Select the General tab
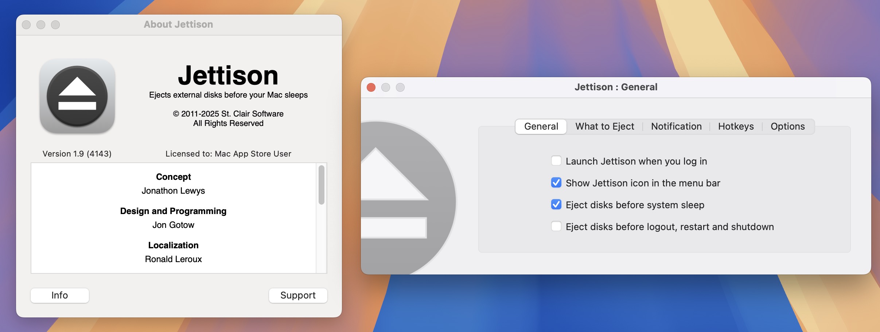This screenshot has width=880, height=332. click(x=541, y=126)
